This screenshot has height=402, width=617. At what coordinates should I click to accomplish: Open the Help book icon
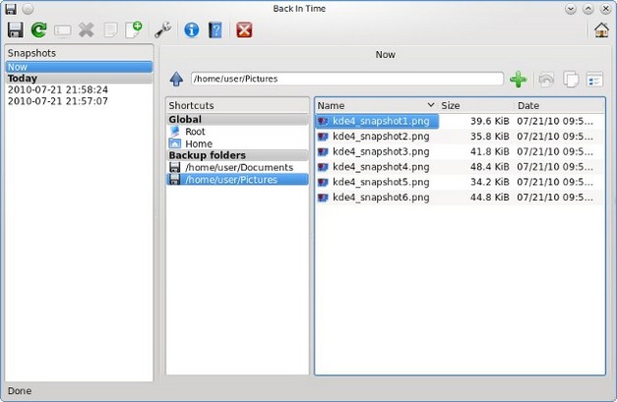216,29
